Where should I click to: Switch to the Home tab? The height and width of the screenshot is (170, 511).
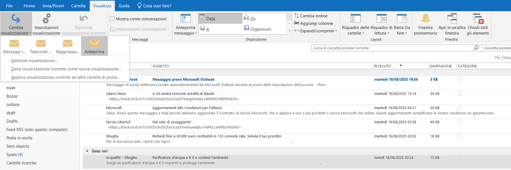(x=29, y=6)
